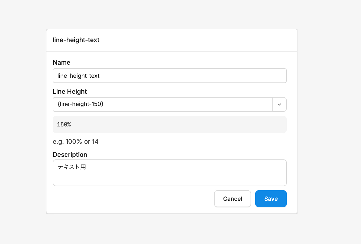Focus the Description text area

169,173
